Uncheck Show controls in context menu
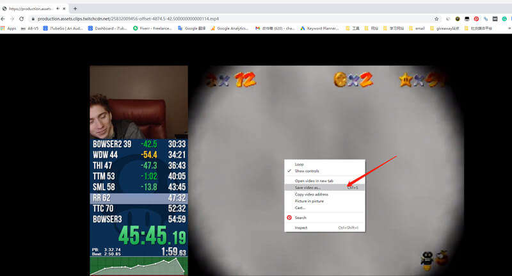512x276 pixels. click(x=324, y=171)
